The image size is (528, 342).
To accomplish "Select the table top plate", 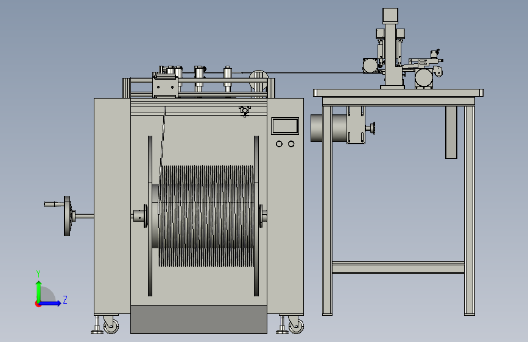I will [398, 93].
